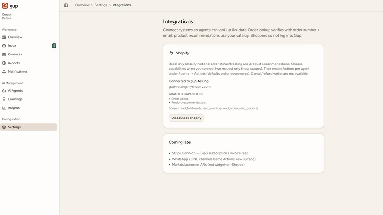Click the Insights chart icon

[4, 108]
